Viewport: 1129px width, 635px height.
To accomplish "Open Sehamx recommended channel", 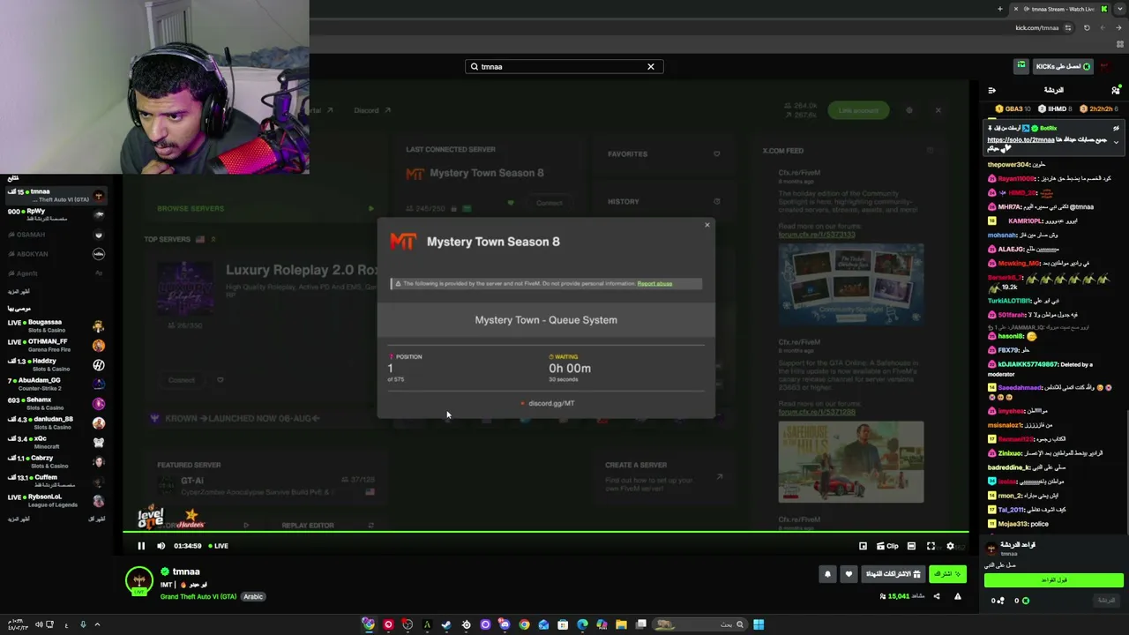I will (x=55, y=404).
